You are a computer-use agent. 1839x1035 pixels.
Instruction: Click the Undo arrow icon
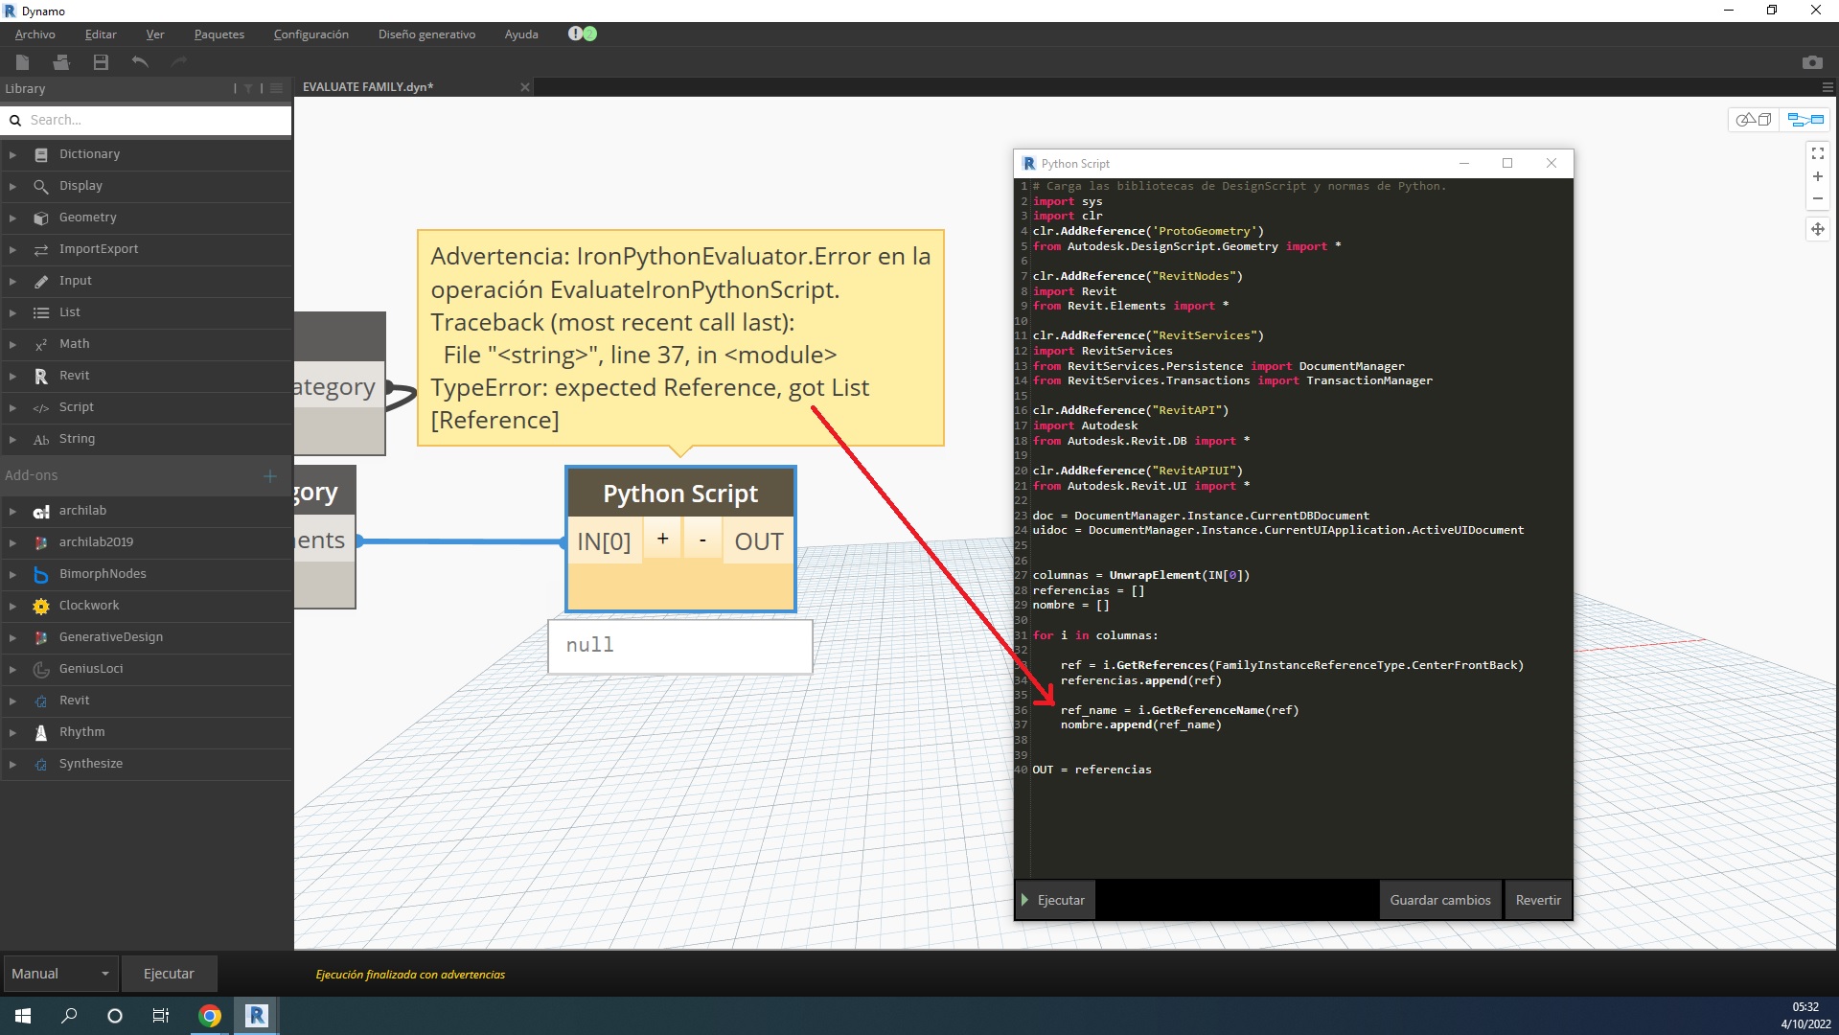pyautogui.click(x=140, y=62)
